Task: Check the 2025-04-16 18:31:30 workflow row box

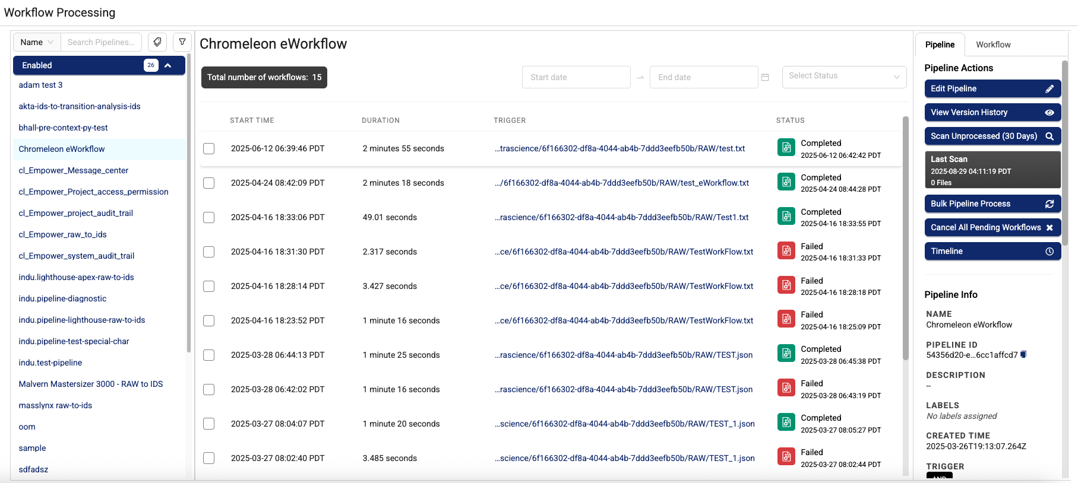Action: 209,252
